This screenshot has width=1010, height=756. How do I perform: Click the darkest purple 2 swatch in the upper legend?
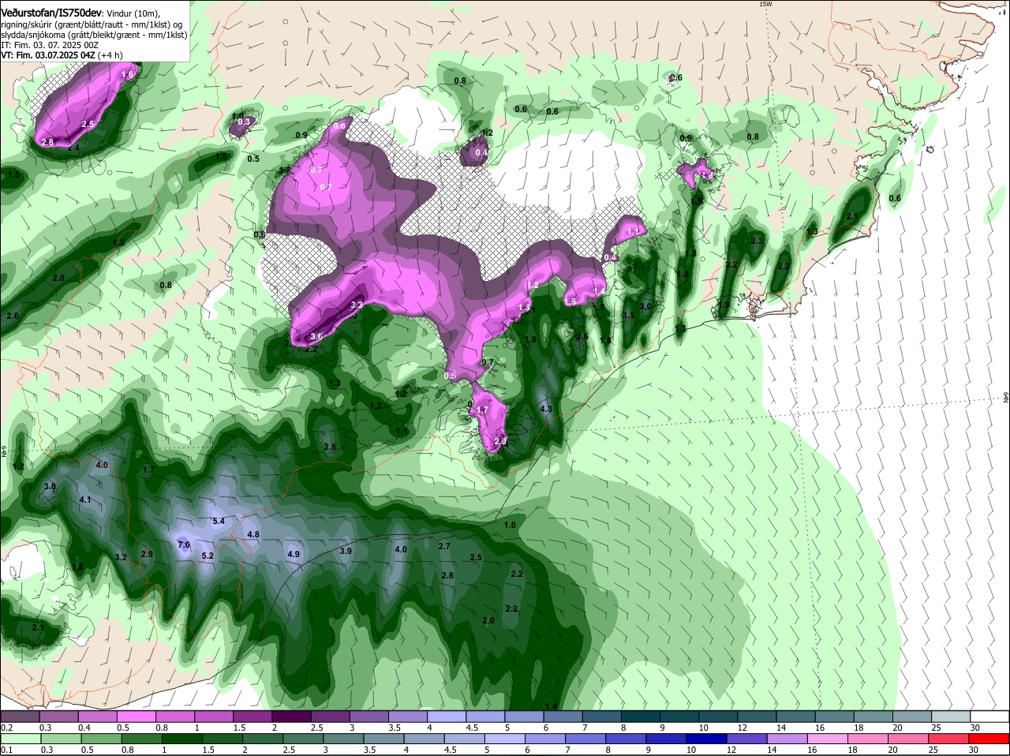[291, 717]
